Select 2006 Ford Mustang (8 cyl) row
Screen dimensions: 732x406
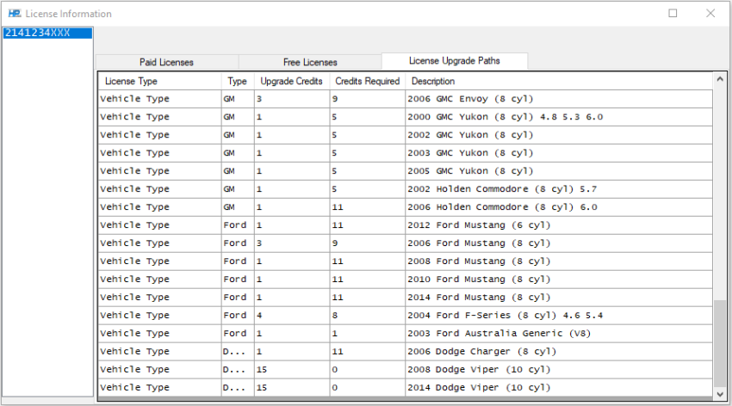point(406,243)
